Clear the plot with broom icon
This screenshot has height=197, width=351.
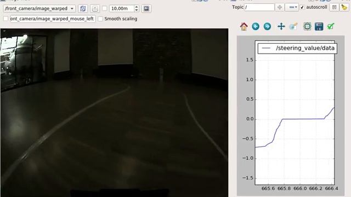pyautogui.click(x=344, y=7)
